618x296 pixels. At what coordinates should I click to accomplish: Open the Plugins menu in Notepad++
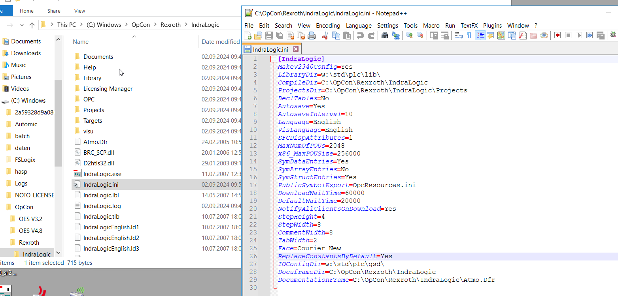pos(492,26)
